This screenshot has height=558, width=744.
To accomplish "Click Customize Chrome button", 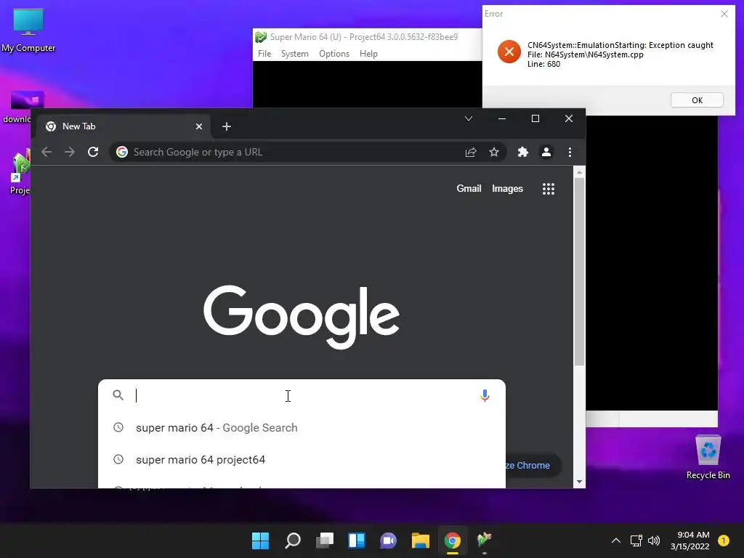I will [533, 466].
